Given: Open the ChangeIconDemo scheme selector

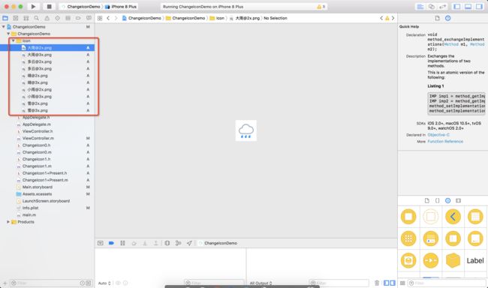Looking at the screenshot, I should [x=81, y=7].
